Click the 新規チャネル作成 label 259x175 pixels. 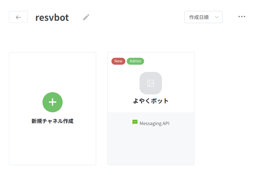click(52, 121)
